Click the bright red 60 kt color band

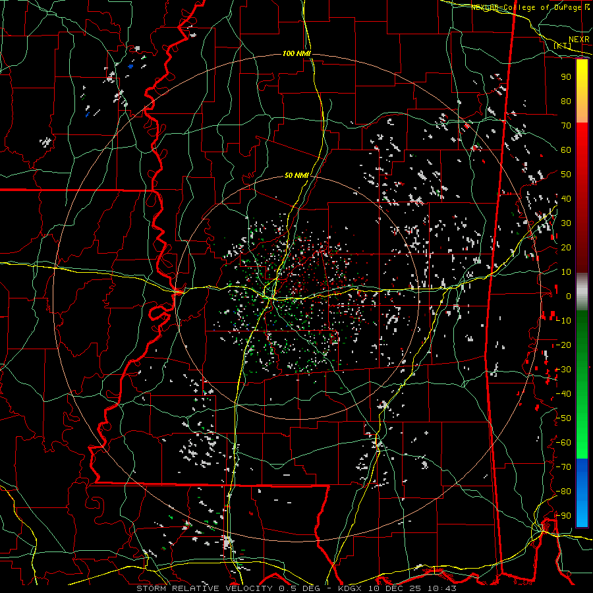click(x=582, y=150)
